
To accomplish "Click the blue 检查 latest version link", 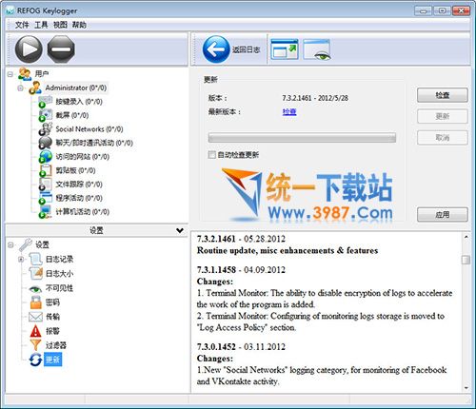I will [x=289, y=111].
